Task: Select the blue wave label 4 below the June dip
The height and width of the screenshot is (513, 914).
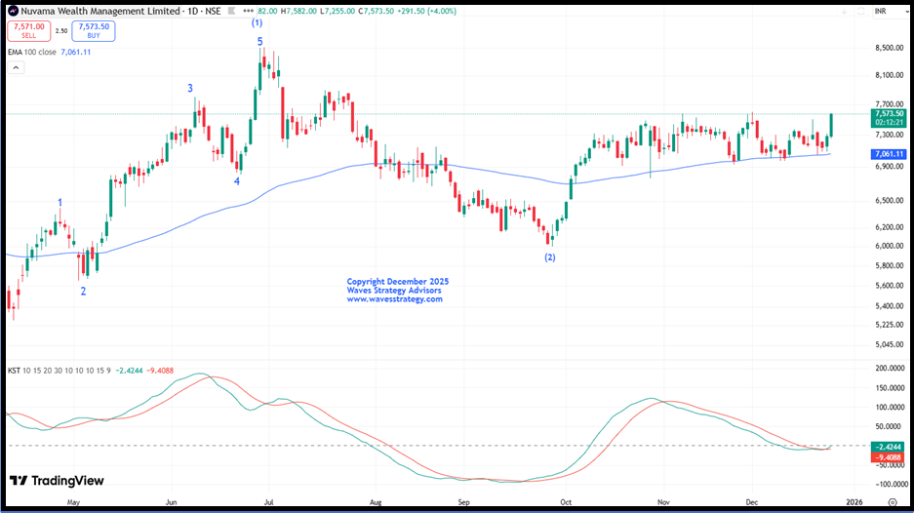Action: pos(237,181)
